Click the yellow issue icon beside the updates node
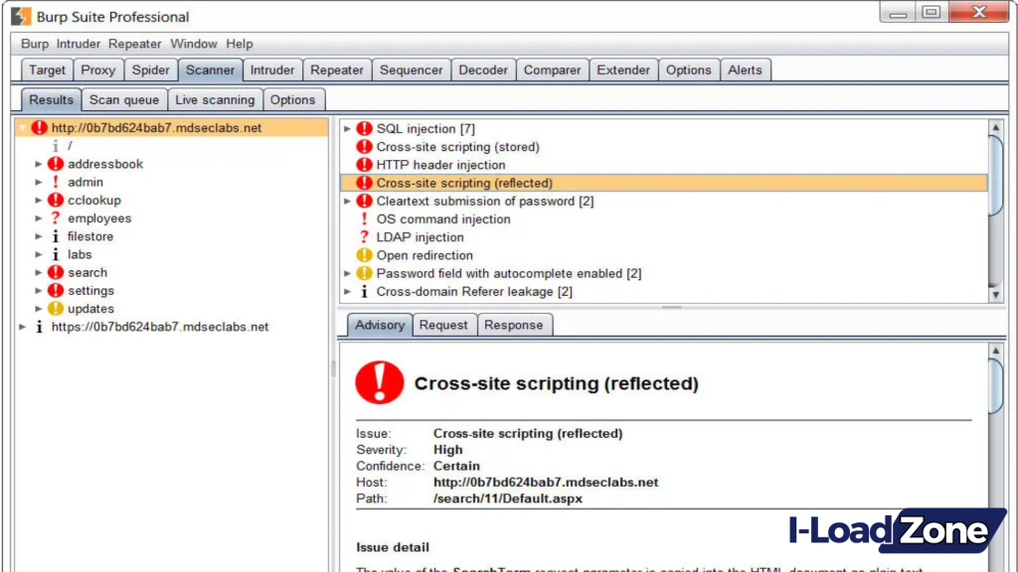This screenshot has width=1018, height=572. 55,309
